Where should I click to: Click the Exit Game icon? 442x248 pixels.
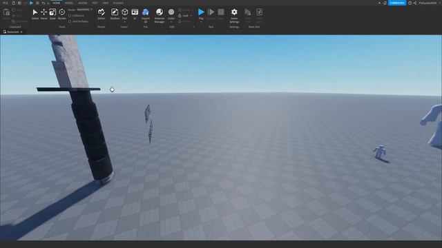tap(260, 12)
